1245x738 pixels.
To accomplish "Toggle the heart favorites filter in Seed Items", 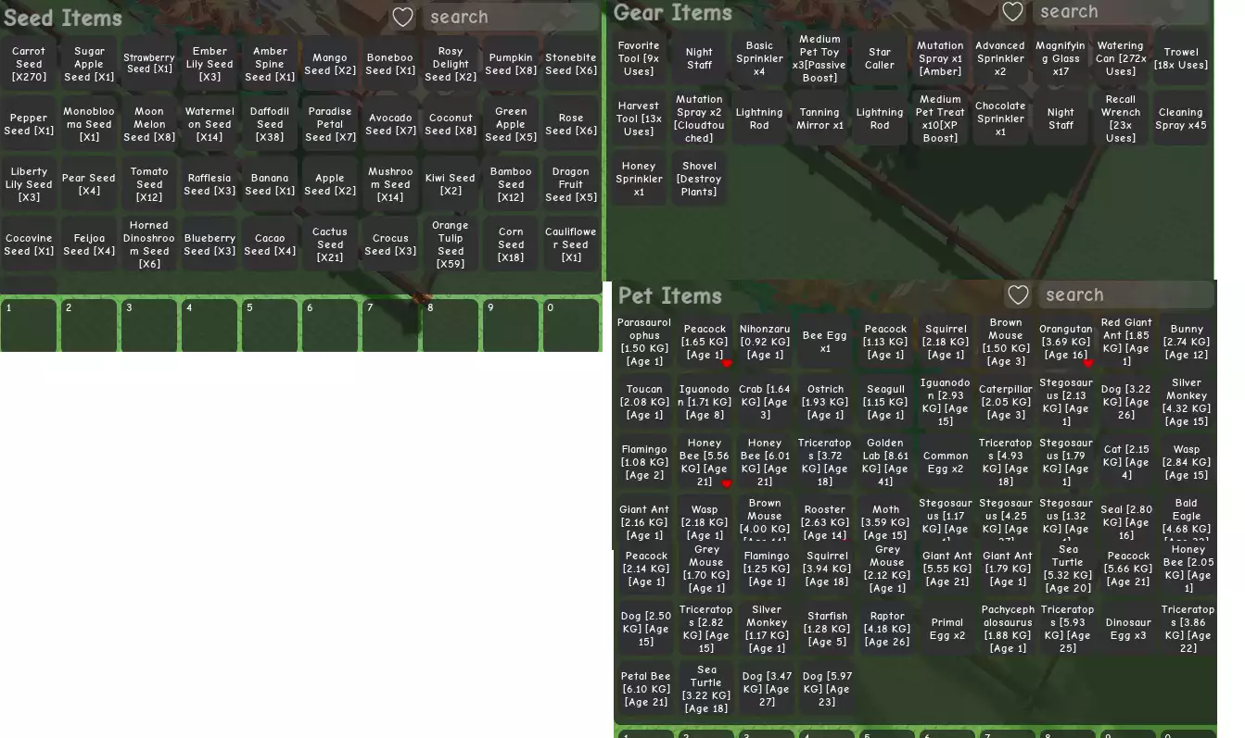I will click(x=402, y=18).
